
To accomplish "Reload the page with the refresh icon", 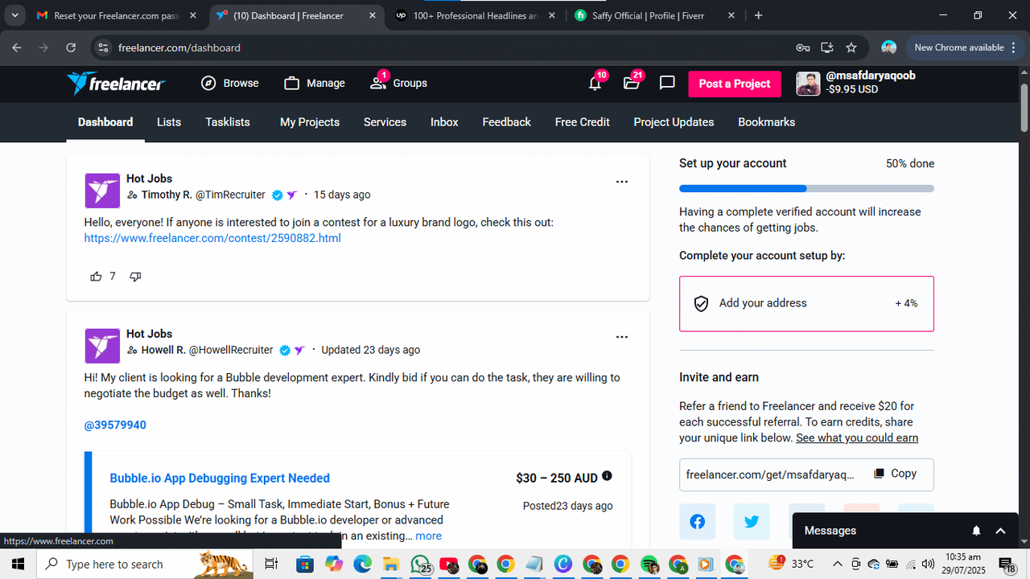I will click(71, 47).
